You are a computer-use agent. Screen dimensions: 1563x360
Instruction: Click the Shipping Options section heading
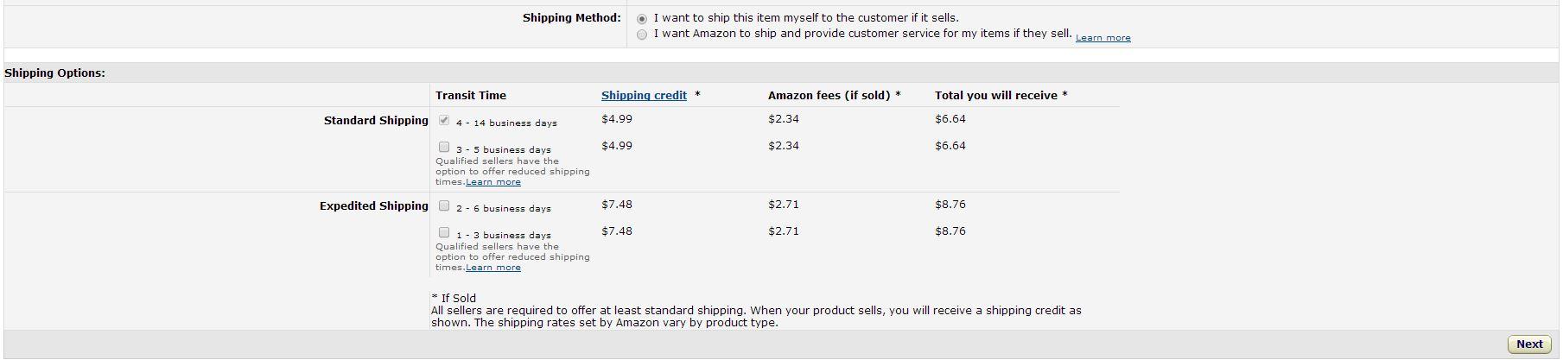pyautogui.click(x=54, y=73)
